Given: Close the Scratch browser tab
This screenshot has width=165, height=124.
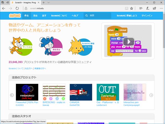Looking at the screenshot, I should point(39,3).
